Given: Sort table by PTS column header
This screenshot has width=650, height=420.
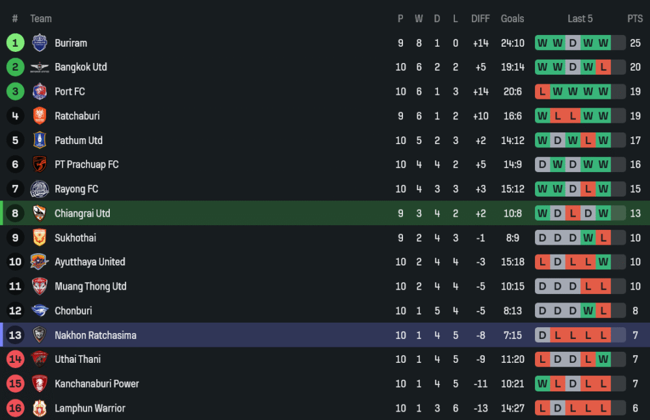Looking at the screenshot, I should (634, 19).
